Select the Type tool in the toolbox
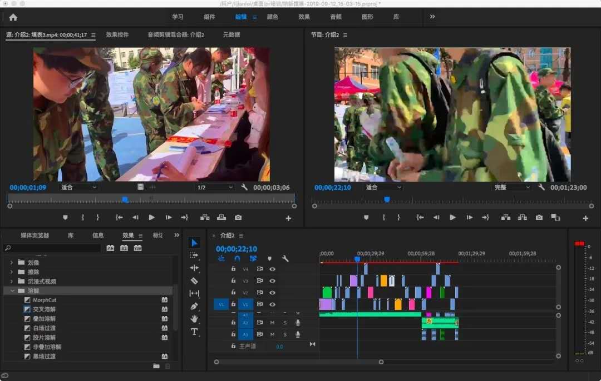 coord(194,332)
